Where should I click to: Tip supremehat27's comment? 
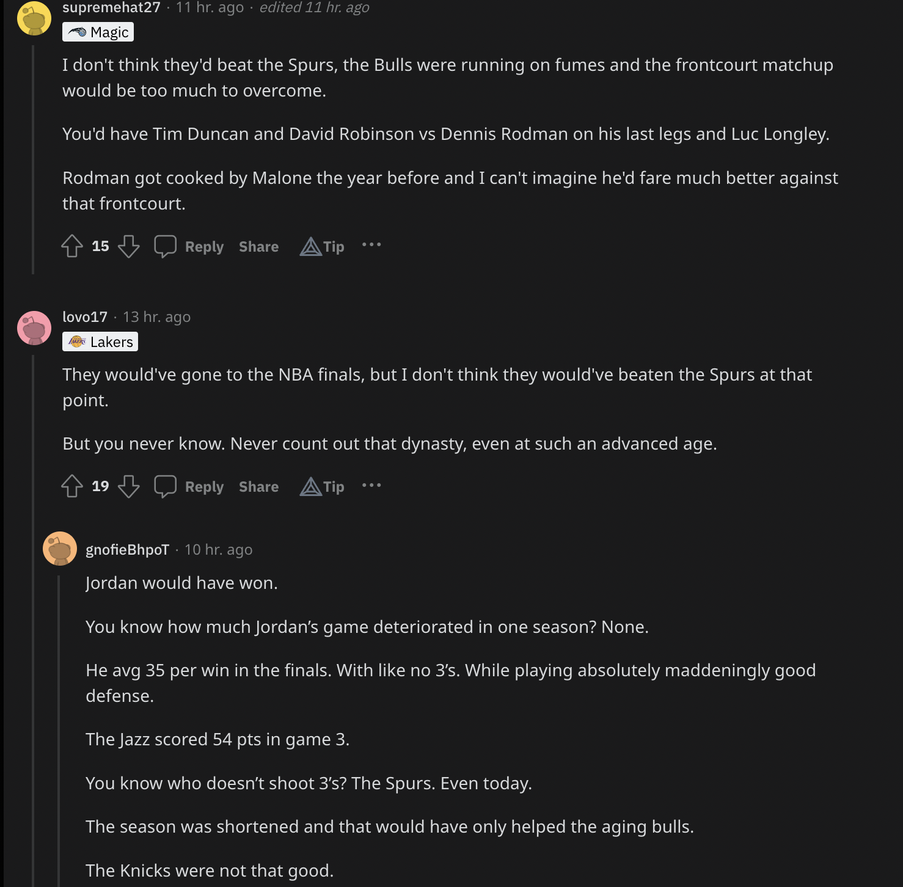[x=322, y=246]
